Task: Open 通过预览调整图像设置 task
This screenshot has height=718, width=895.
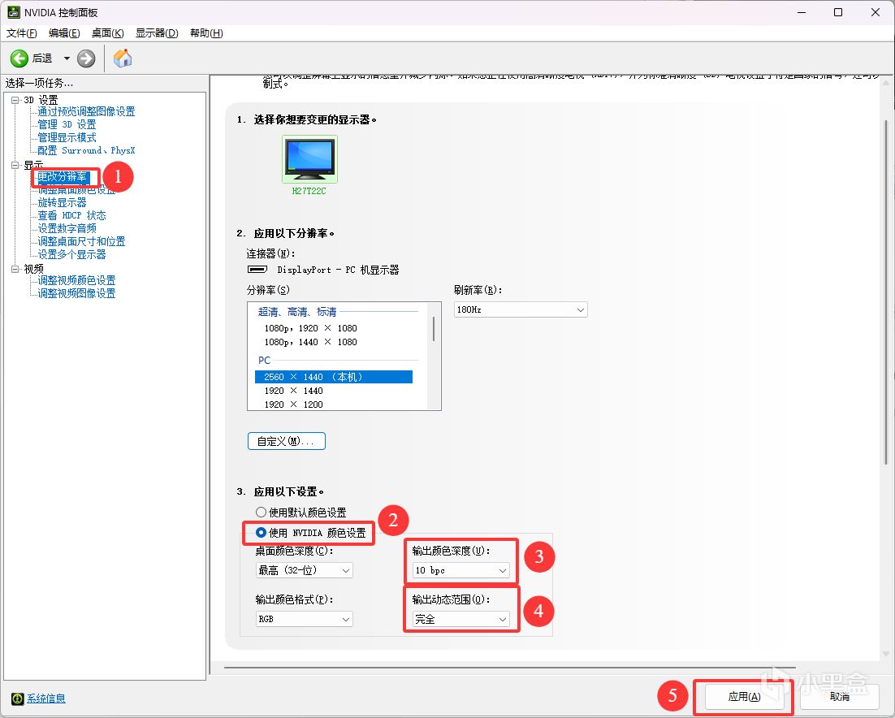Action: click(x=86, y=111)
